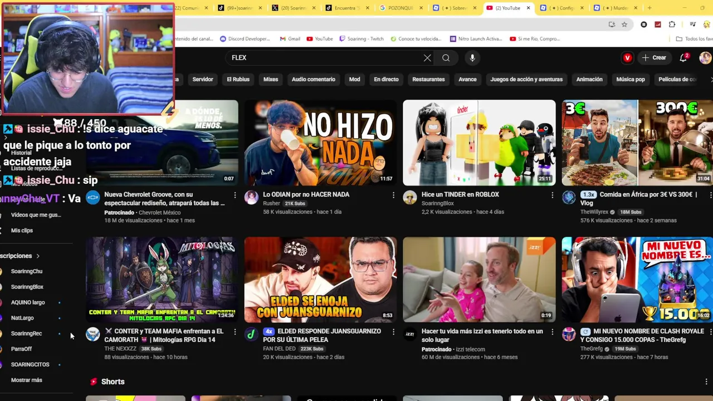This screenshot has width=713, height=401.
Task: Select the Restaurantes filter chip
Action: [x=428, y=79]
